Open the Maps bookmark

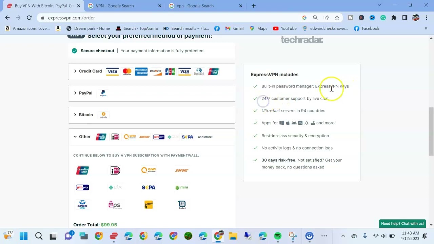click(x=258, y=28)
